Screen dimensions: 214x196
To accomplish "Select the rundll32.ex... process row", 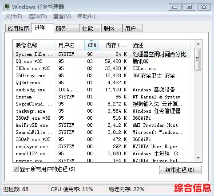I will tap(102, 153).
